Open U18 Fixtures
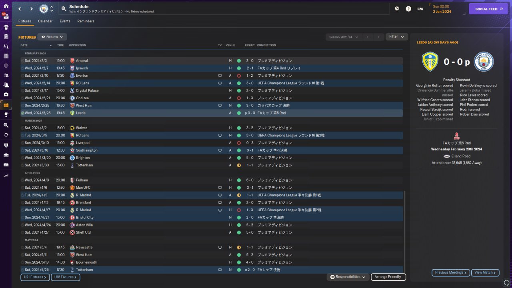The height and width of the screenshot is (288, 512). click(x=66, y=277)
